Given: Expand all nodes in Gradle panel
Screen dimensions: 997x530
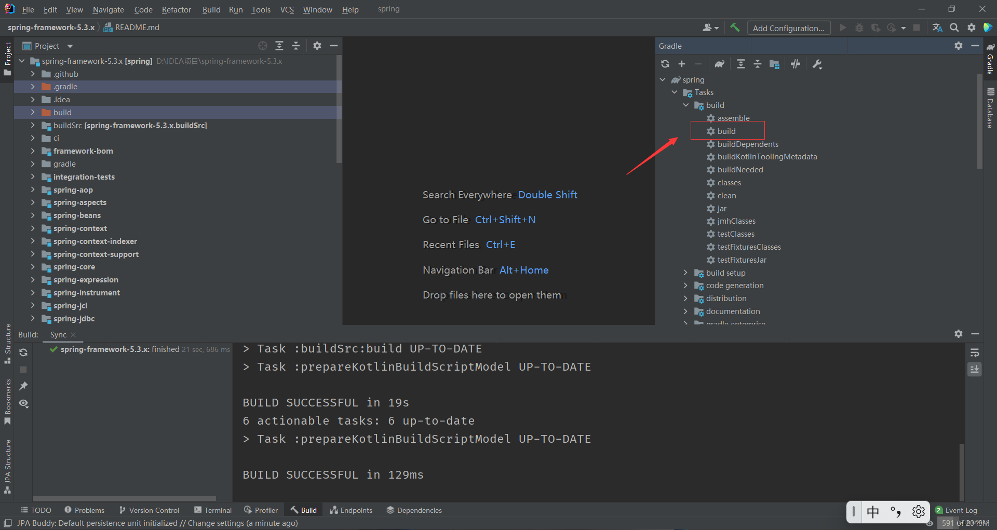Looking at the screenshot, I should tap(741, 64).
